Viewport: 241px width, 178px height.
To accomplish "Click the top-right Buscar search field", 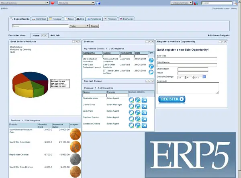I will [x=216, y=3].
